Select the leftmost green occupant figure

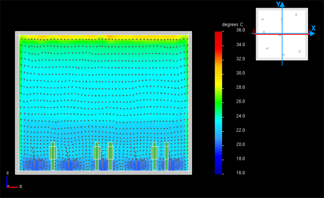[x=53, y=156]
